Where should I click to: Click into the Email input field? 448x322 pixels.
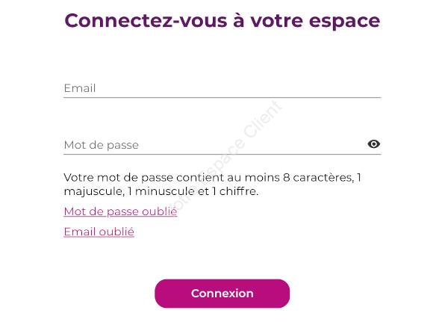[222, 88]
